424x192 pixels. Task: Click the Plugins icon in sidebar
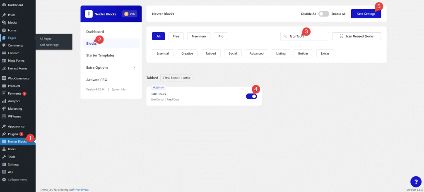pyautogui.click(x=4, y=134)
